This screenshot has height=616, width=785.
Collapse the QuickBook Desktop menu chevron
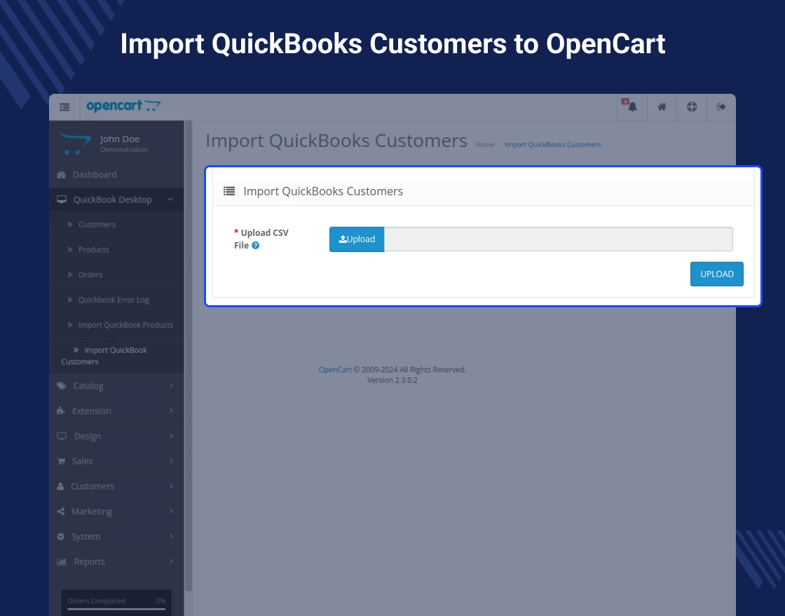click(170, 199)
